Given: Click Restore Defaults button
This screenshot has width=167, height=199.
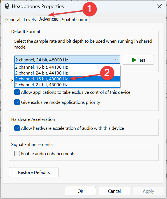Looking at the screenshot, I should pyautogui.click(x=34, y=172).
